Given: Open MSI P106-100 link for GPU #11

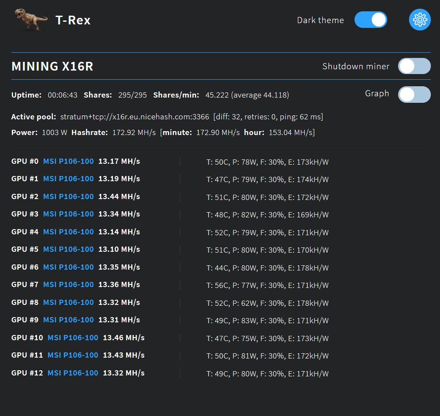Looking at the screenshot, I should pyautogui.click(x=73, y=355).
